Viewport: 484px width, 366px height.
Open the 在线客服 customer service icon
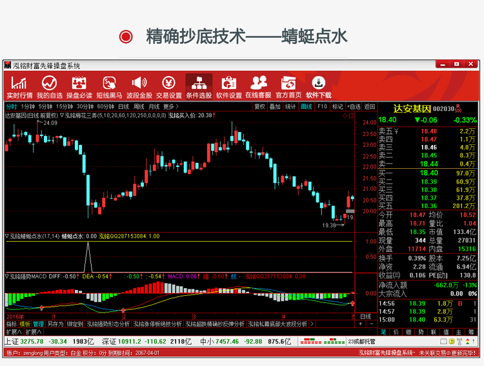click(x=258, y=87)
